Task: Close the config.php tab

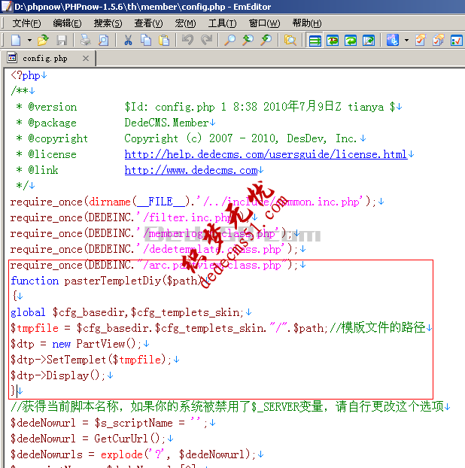Action: 86,58
